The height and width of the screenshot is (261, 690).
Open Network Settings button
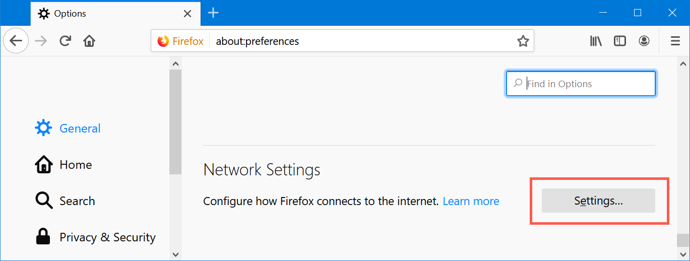598,201
